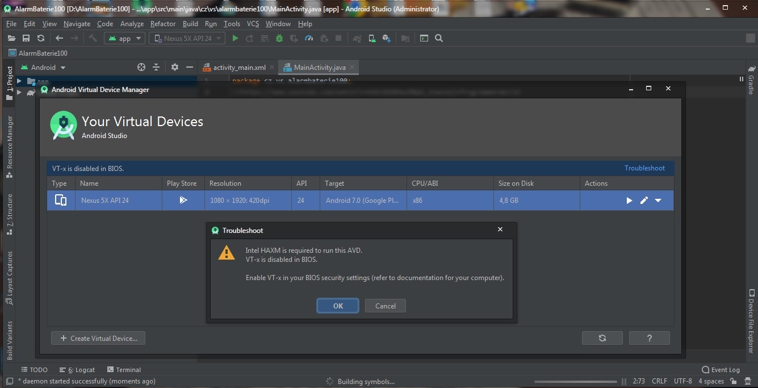Viewport: 758px width, 388px height.
Task: Click Create Virtual Device button
Action: 98,338
